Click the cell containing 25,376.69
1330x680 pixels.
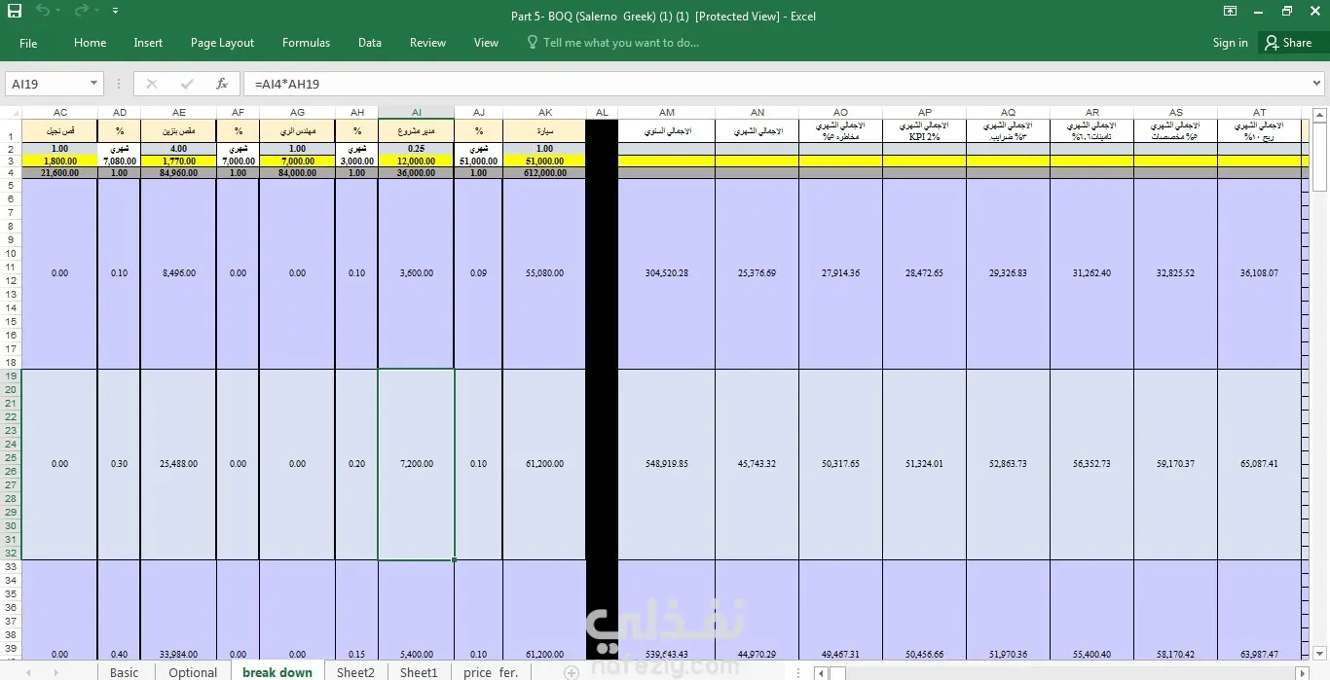click(x=757, y=273)
